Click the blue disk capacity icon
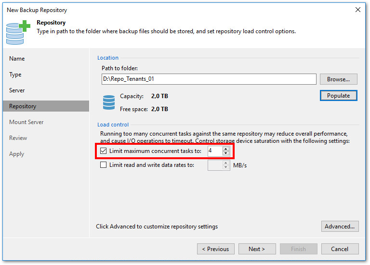 coord(109,102)
